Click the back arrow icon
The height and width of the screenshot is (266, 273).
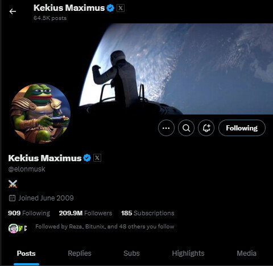tap(13, 11)
